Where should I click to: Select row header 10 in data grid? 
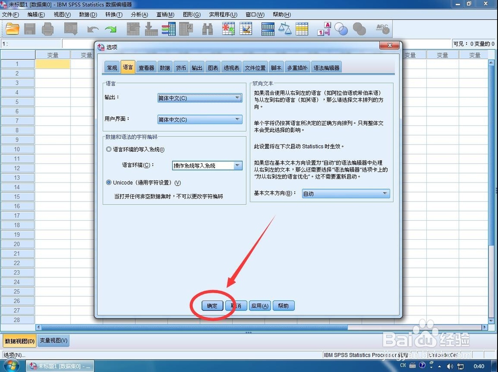click(17, 149)
